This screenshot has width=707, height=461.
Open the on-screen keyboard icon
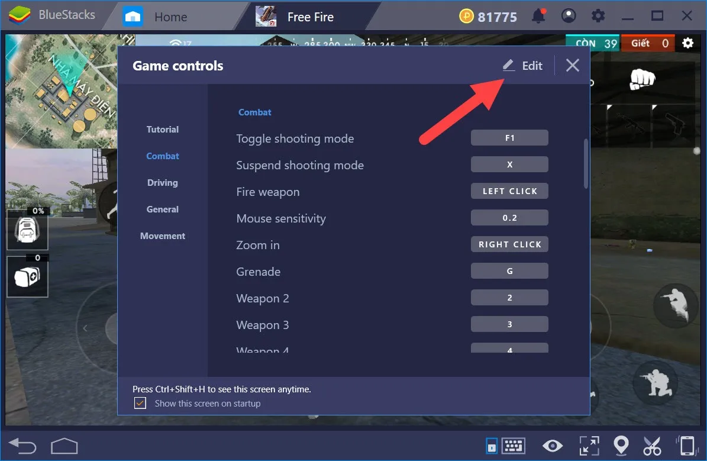[x=512, y=445]
